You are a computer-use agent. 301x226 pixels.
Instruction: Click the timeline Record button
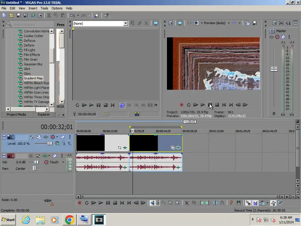(79, 203)
